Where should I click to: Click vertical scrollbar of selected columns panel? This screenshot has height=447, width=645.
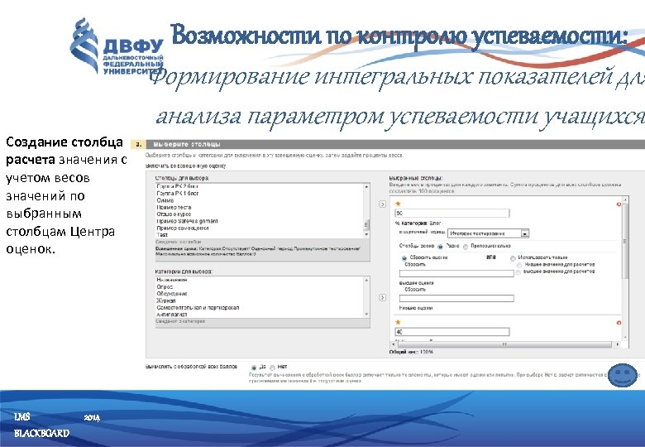pos(625,243)
